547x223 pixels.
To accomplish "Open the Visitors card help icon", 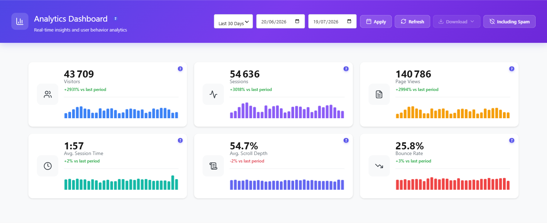I will pos(180,69).
